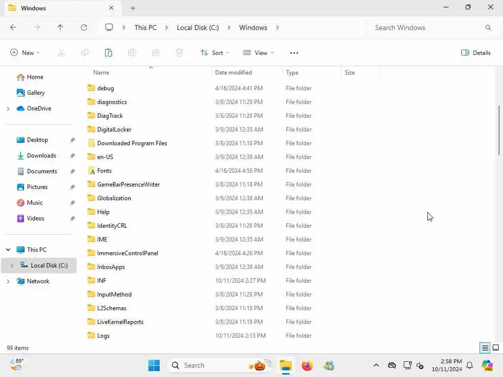Select the Fonts folder
The image size is (503, 377).
click(x=104, y=171)
